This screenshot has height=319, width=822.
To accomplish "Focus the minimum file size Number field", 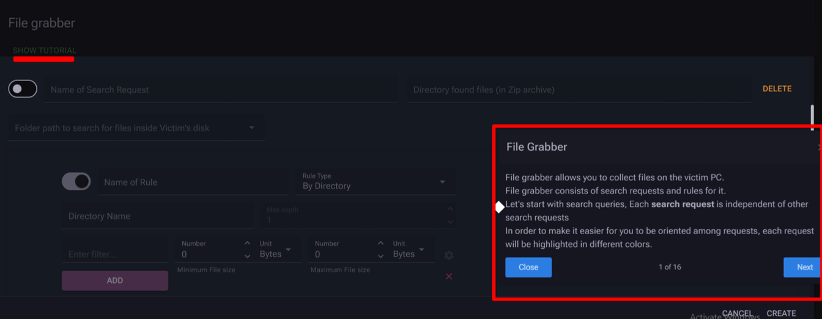I will [x=209, y=250].
